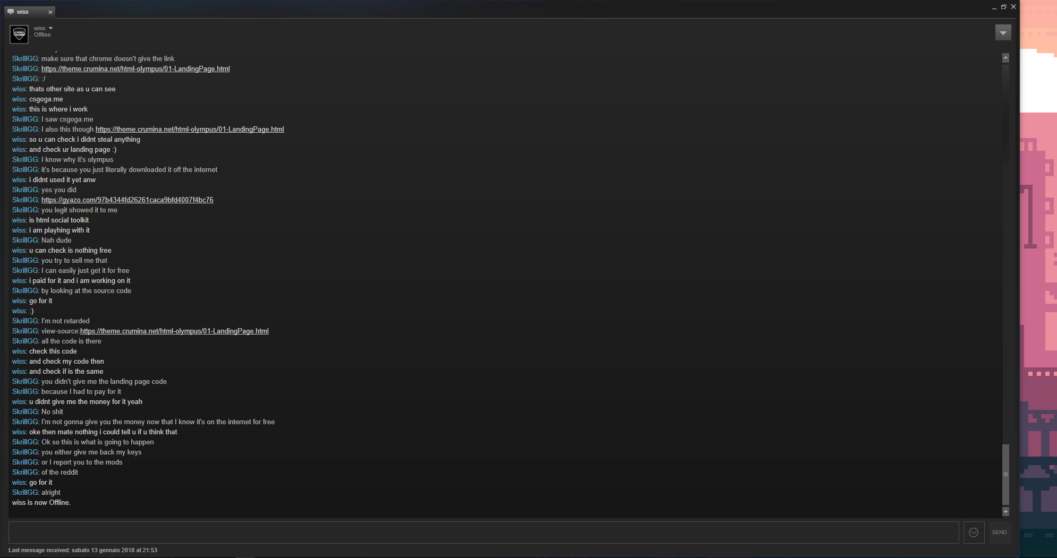The image size is (1057, 558).
Task: Close the chat window
Action: 1013,7
